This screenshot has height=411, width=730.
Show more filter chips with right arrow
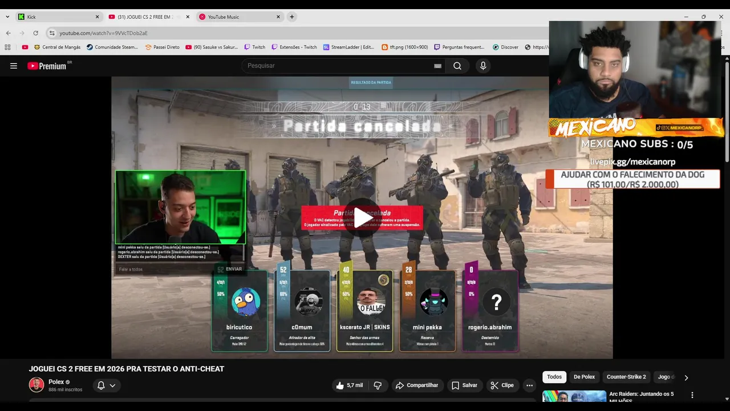pos(686,377)
